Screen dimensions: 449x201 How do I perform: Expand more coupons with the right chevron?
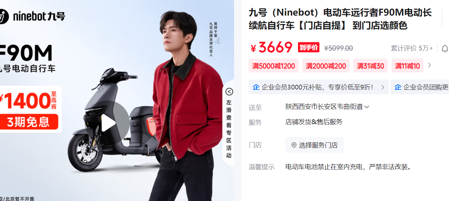429,65
